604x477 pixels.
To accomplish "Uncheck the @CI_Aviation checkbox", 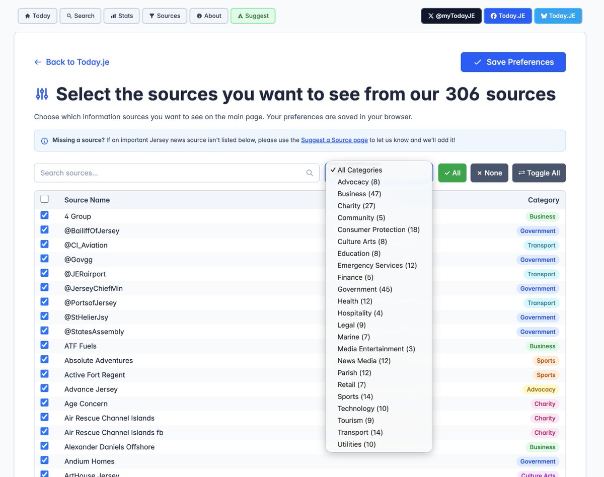I will point(44,244).
